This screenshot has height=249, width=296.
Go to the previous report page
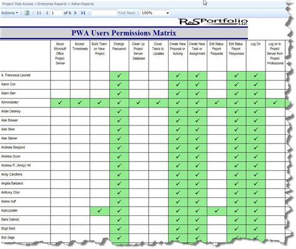(47, 13)
